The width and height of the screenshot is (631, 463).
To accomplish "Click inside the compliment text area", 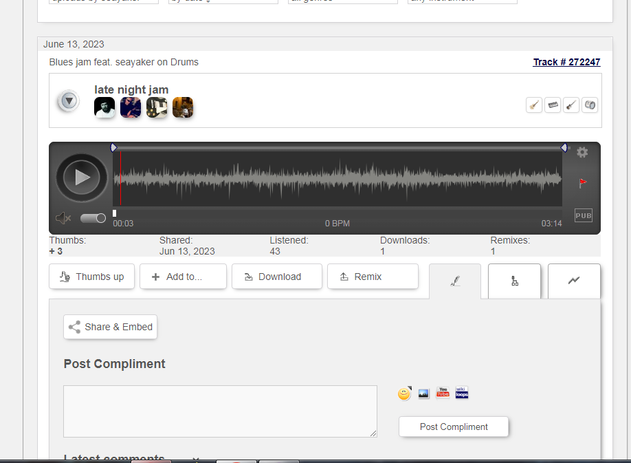I will pyautogui.click(x=220, y=411).
